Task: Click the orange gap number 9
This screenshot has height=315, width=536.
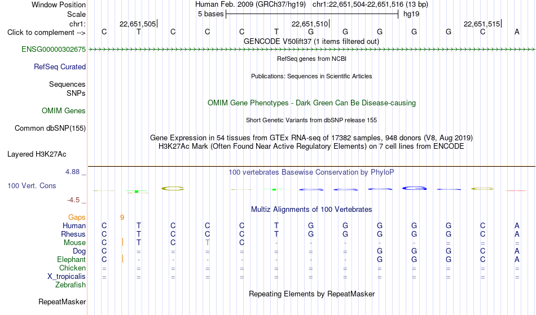Action: coord(122,218)
